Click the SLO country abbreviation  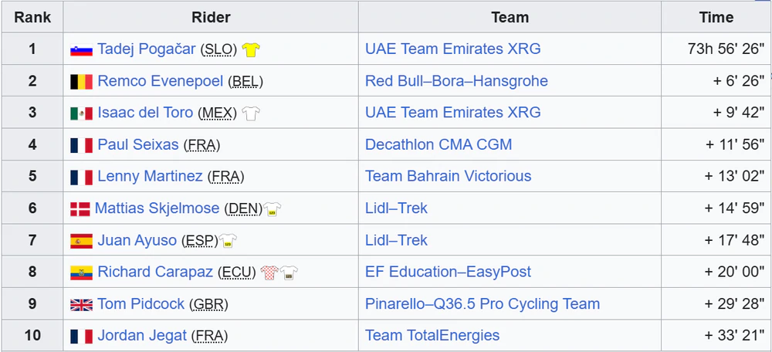tap(218, 49)
